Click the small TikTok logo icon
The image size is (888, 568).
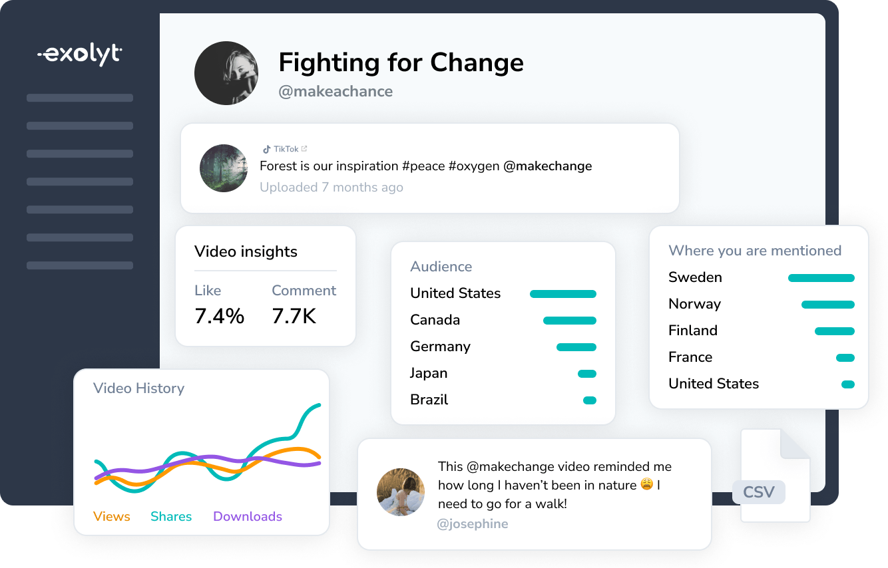266,150
